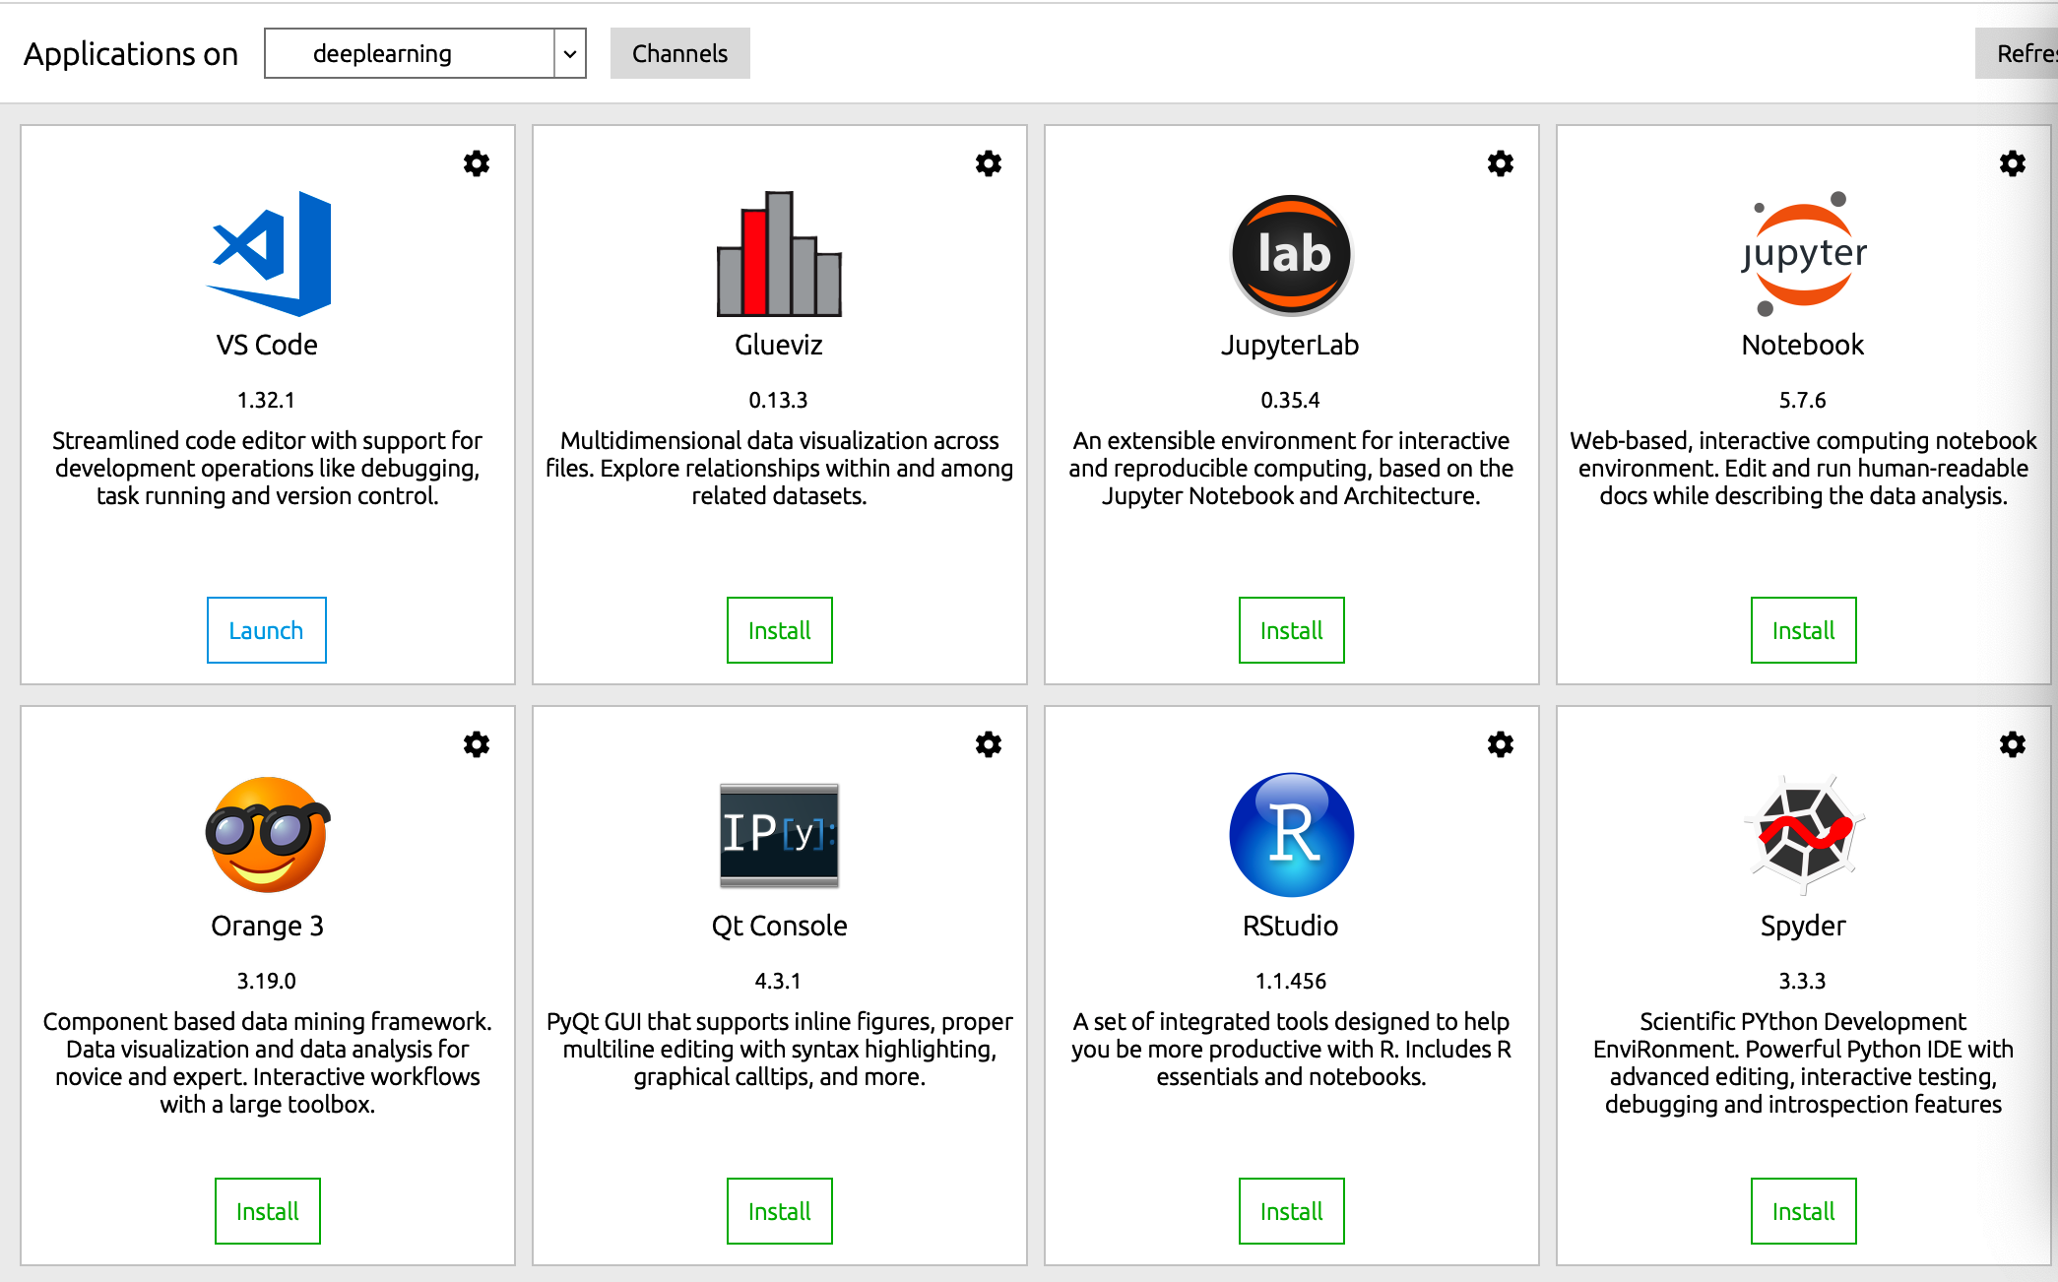Open settings gear on Qt Console card
This screenshot has width=2058, height=1282.
tap(989, 744)
